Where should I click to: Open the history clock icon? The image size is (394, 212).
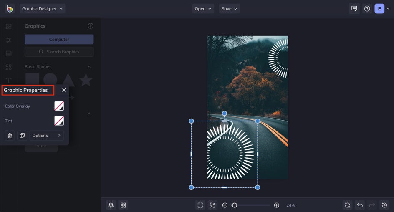(x=384, y=205)
